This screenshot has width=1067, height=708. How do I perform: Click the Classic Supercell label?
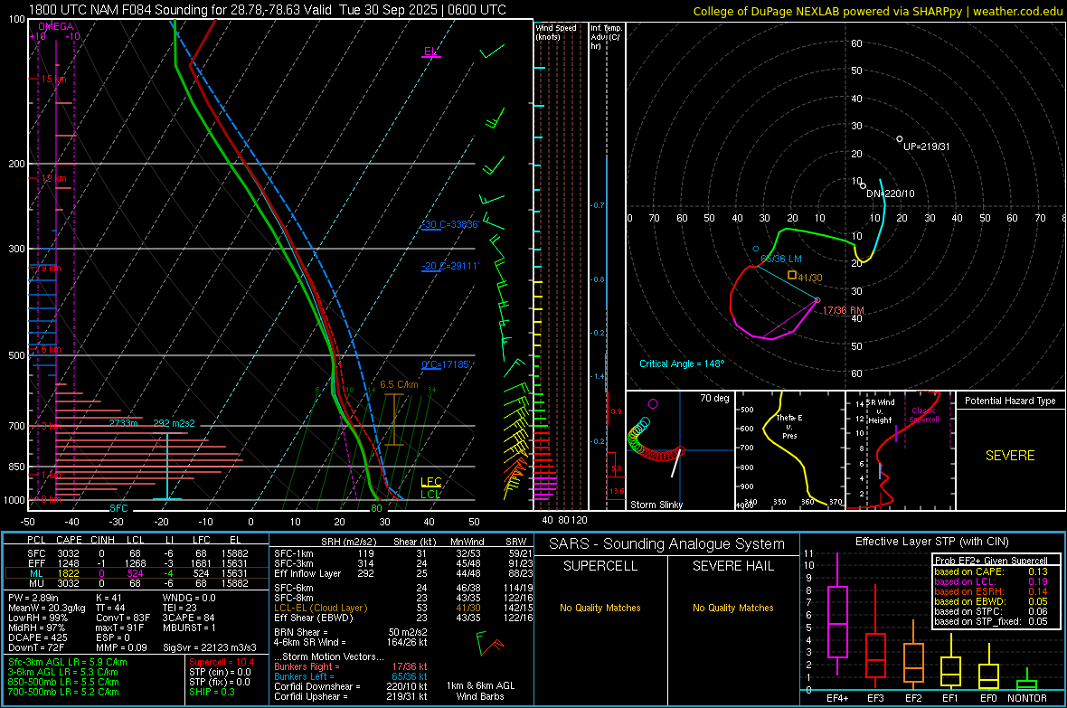coord(923,415)
